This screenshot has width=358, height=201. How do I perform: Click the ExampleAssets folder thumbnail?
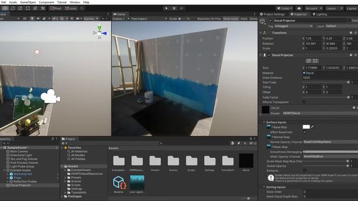pyautogui.click(x=119, y=161)
